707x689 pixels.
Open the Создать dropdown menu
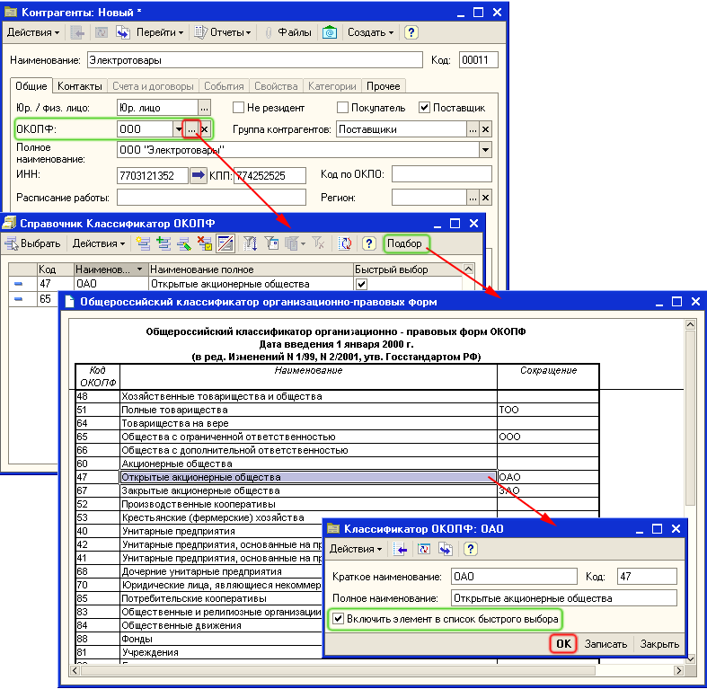tap(370, 32)
